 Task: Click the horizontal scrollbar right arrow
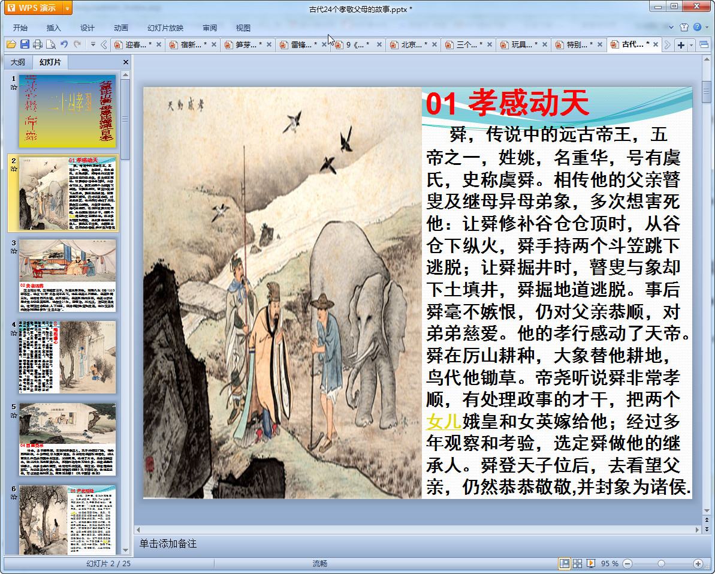(x=697, y=530)
